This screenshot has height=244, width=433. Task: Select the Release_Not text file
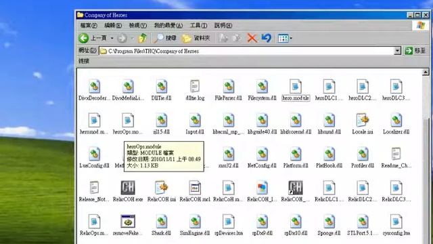pyautogui.click(x=94, y=191)
